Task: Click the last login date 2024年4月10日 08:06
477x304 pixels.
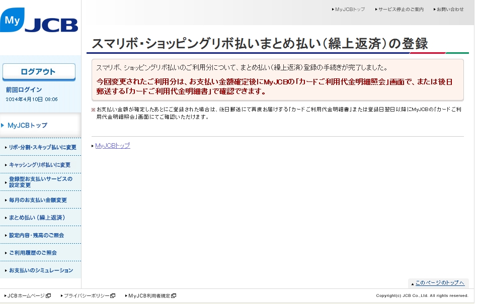Action: pyautogui.click(x=32, y=99)
